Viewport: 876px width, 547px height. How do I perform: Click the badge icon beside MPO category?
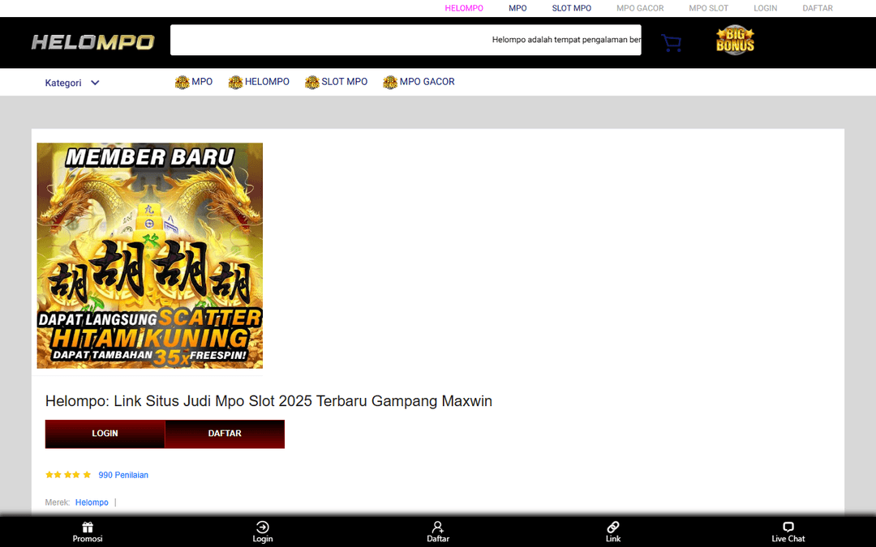(x=182, y=82)
